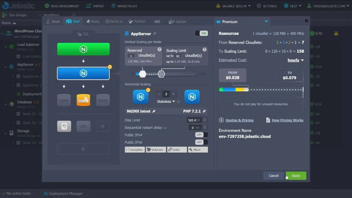This screenshot has width=352, height=198.
Task: Edit PHP 7.2.1 engine version pencil
Action: tap(204, 111)
